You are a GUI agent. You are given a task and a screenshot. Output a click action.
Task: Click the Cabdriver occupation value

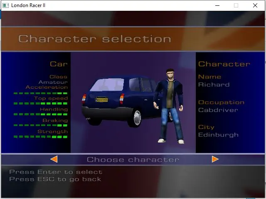218,110
